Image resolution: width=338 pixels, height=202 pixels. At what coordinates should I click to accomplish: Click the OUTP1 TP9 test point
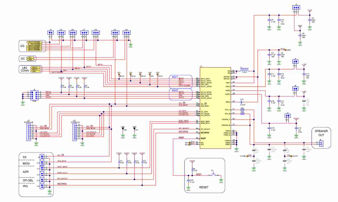(x=292, y=156)
